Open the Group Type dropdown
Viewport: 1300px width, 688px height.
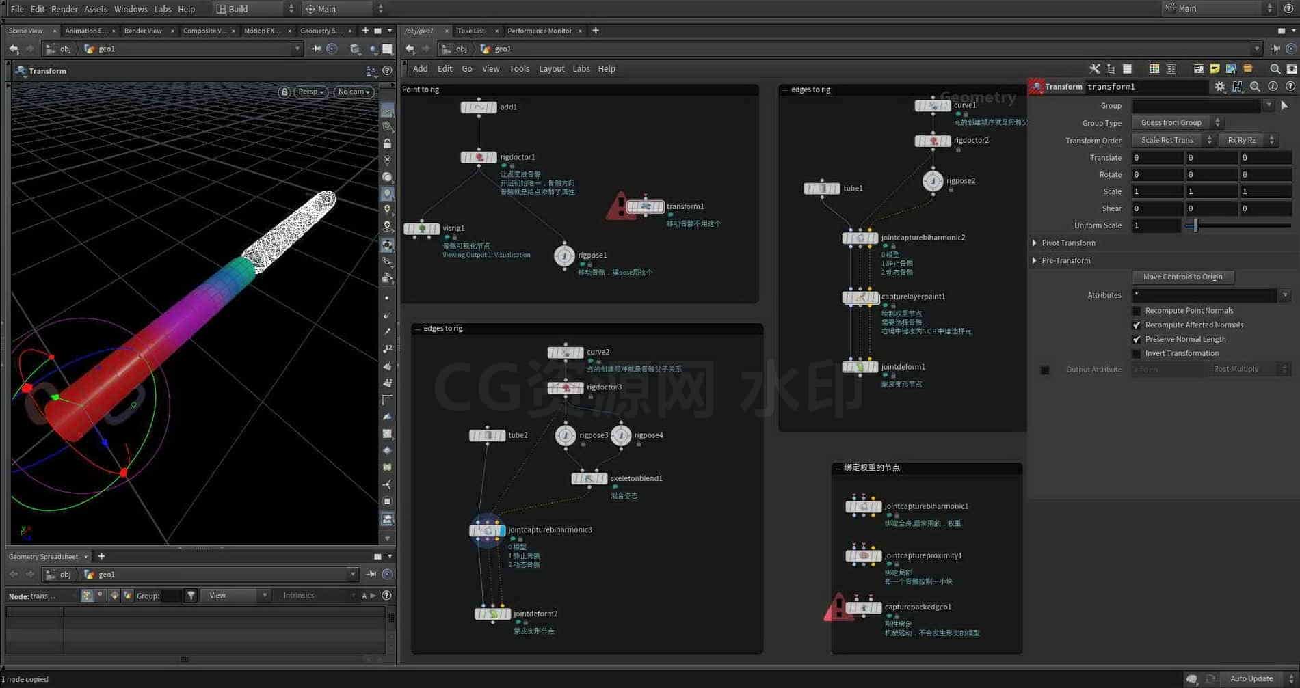tap(1177, 123)
